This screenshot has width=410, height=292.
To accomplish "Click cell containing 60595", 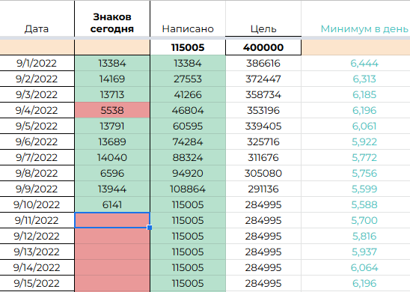I will pyautogui.click(x=188, y=126).
